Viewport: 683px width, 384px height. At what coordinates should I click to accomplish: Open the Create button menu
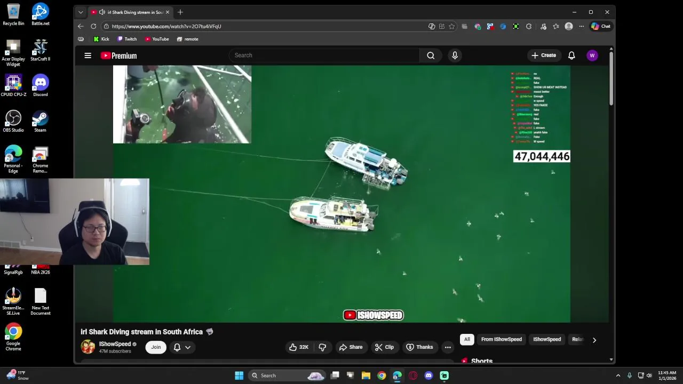(544, 55)
